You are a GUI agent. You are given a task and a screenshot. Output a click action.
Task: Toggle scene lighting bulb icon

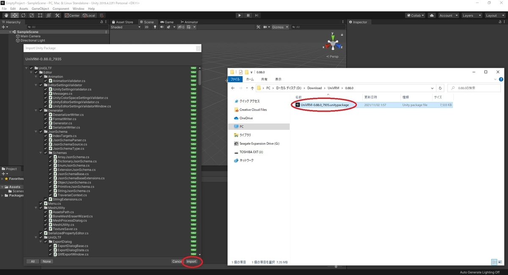coord(155,27)
